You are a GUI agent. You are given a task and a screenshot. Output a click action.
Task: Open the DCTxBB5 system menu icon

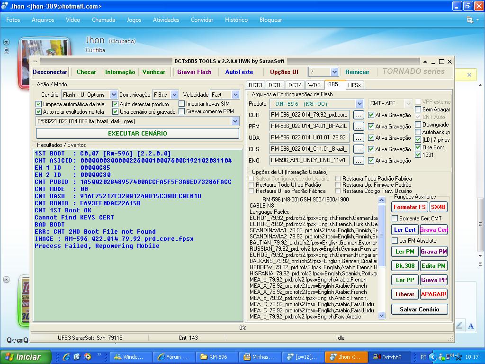pos(35,61)
